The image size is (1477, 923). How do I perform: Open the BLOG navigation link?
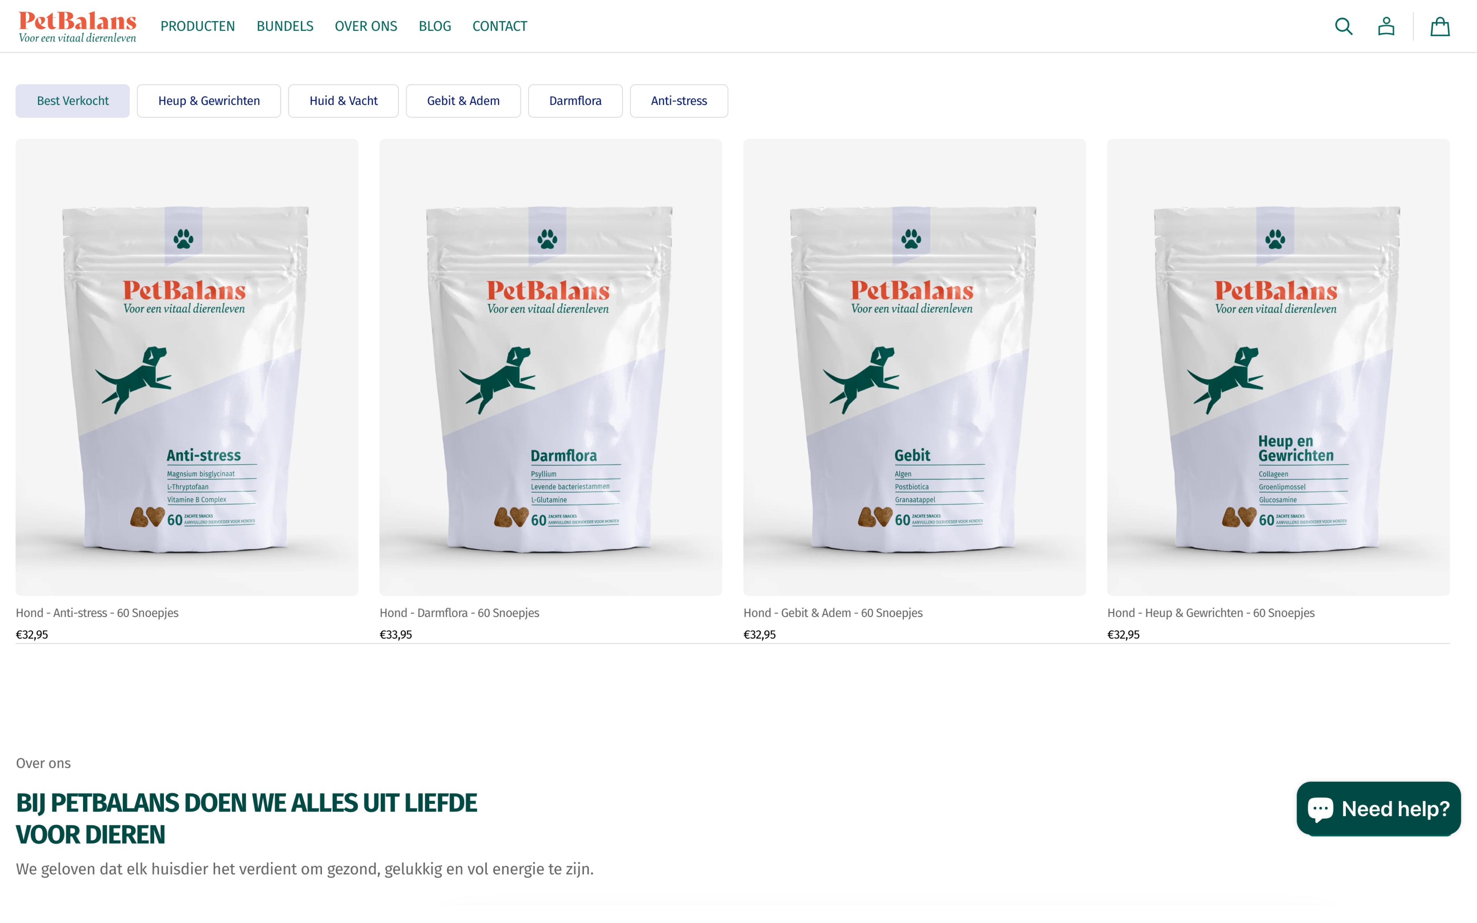click(x=435, y=26)
